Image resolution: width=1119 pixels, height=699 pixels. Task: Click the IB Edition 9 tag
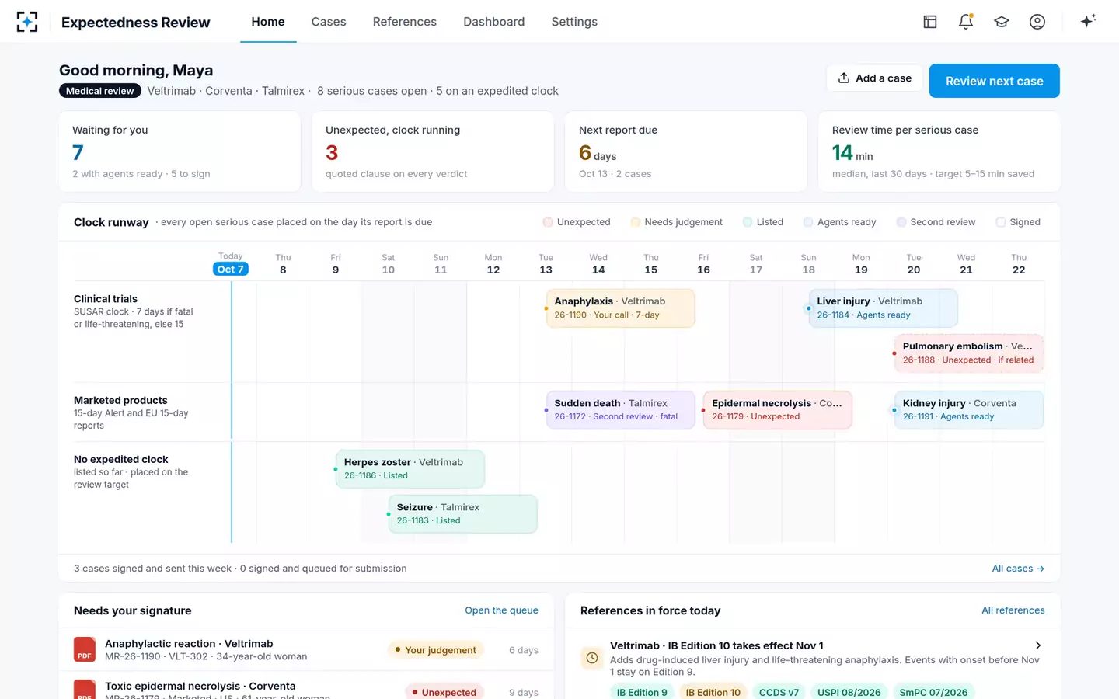click(x=642, y=692)
